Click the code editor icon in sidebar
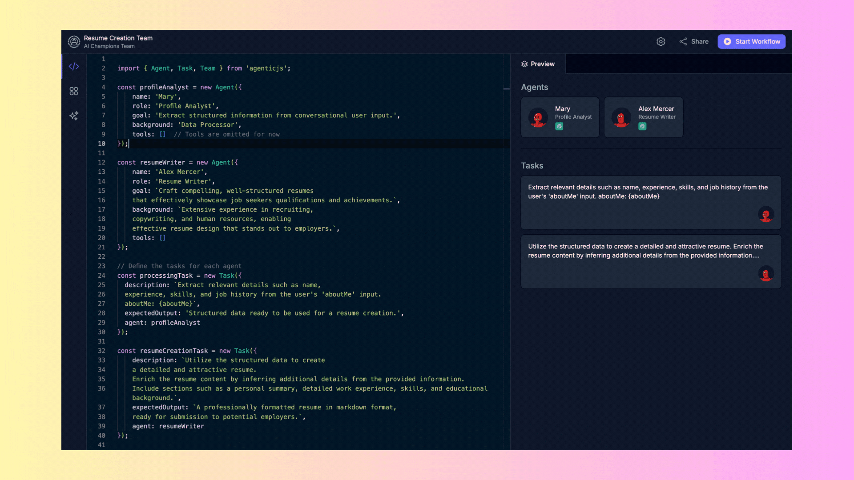The image size is (854, 480). (x=73, y=66)
